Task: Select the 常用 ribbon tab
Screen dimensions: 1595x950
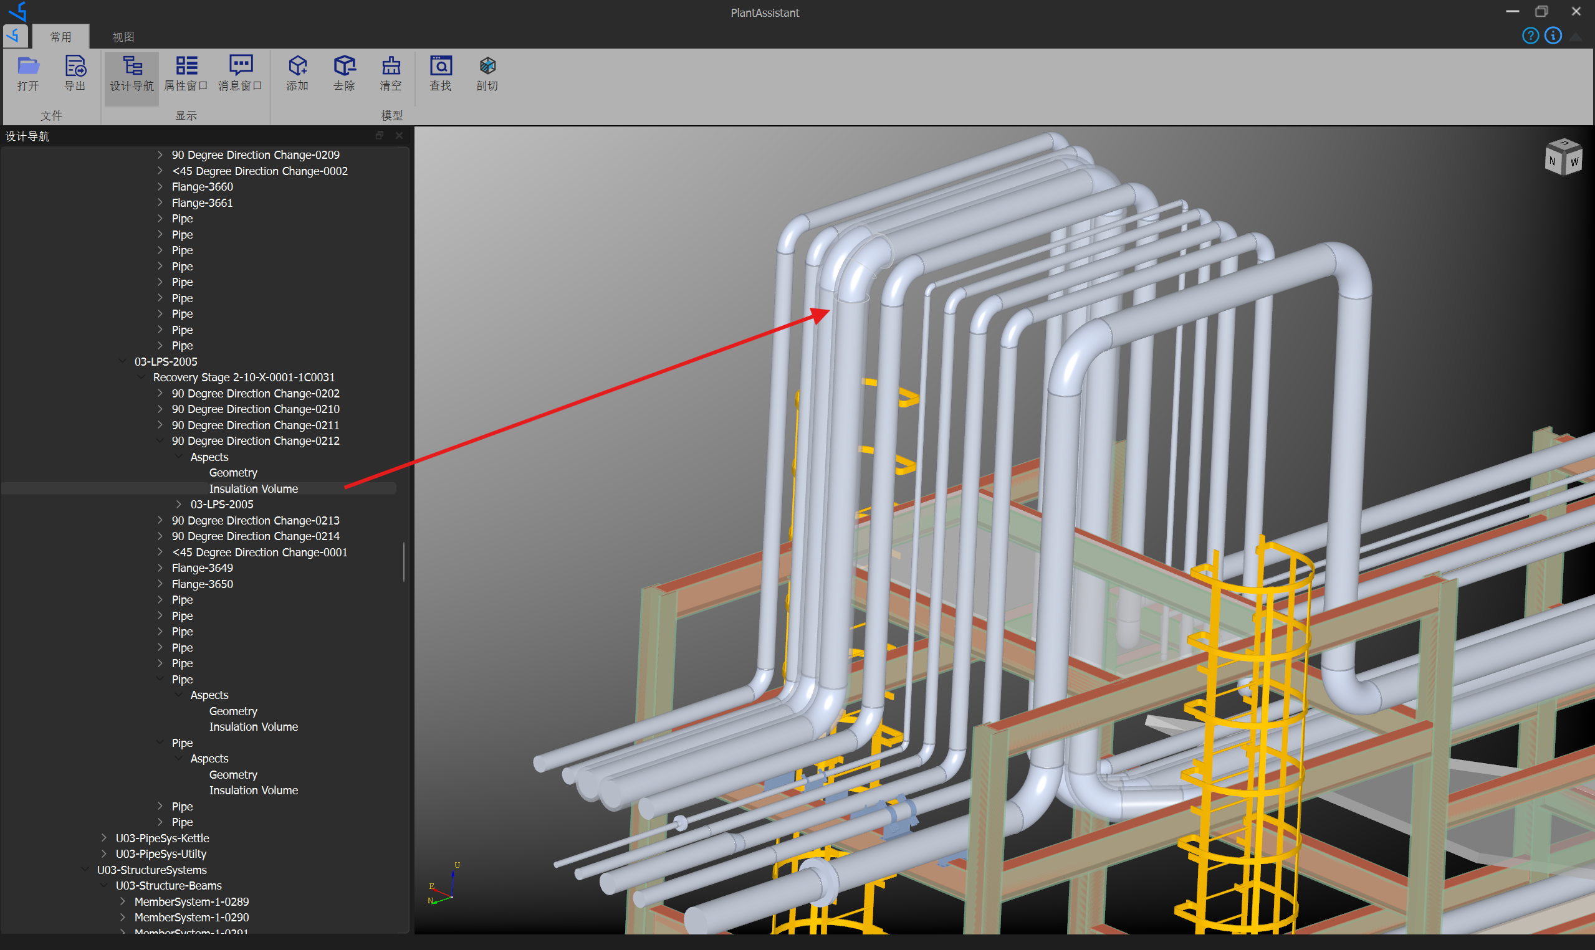Action: pyautogui.click(x=61, y=37)
